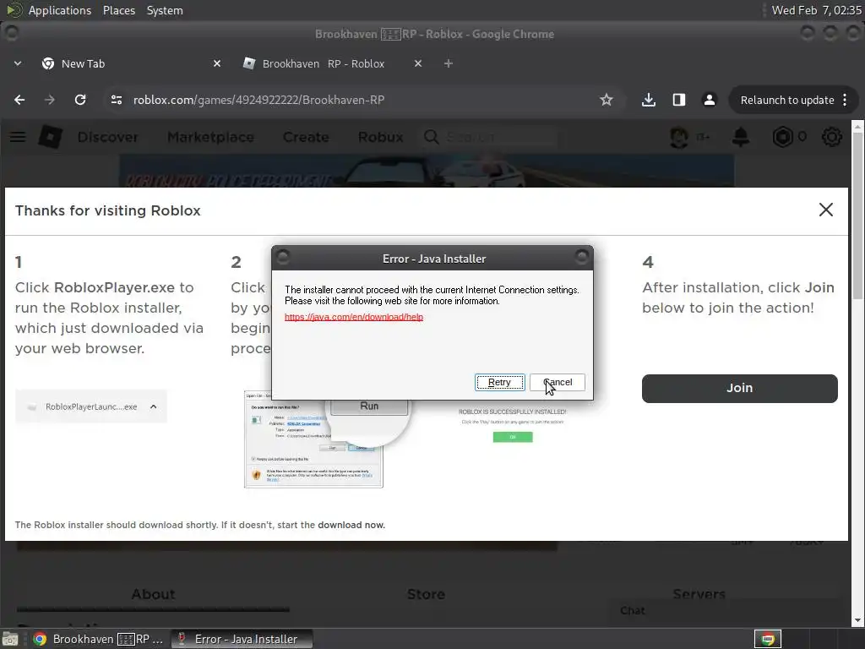865x649 pixels.
Task: Open site information icon in address bar
Action: pyautogui.click(x=117, y=100)
